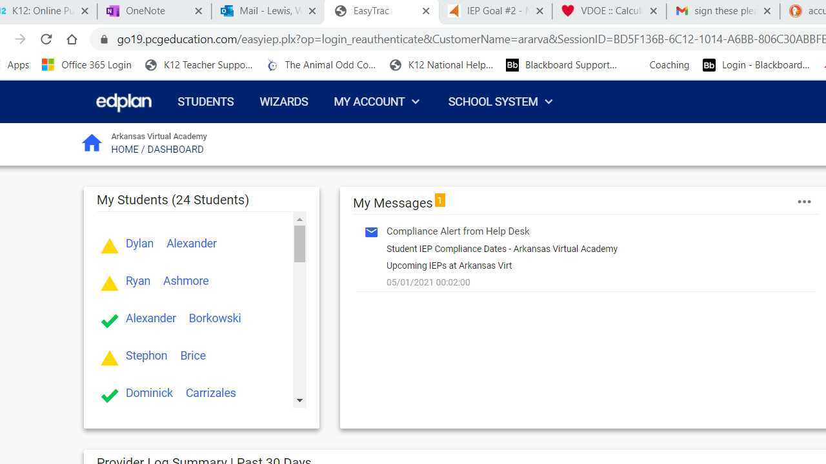Click the unread messages count badge
The image size is (826, 464).
(x=440, y=200)
